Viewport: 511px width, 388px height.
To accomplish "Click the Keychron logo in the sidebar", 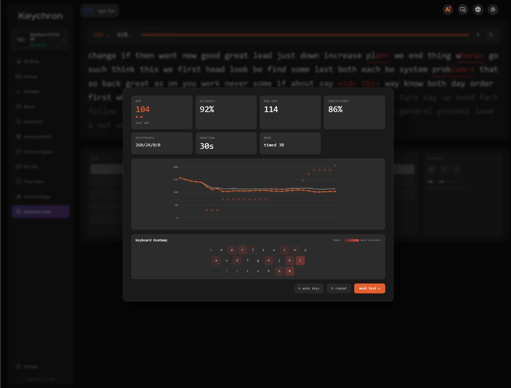I will click(40, 16).
